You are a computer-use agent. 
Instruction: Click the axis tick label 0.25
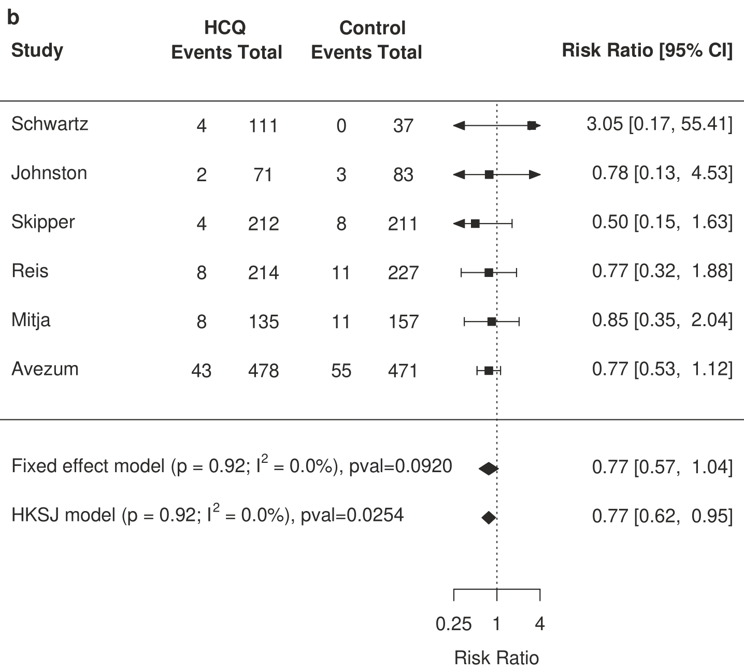pyautogui.click(x=453, y=624)
